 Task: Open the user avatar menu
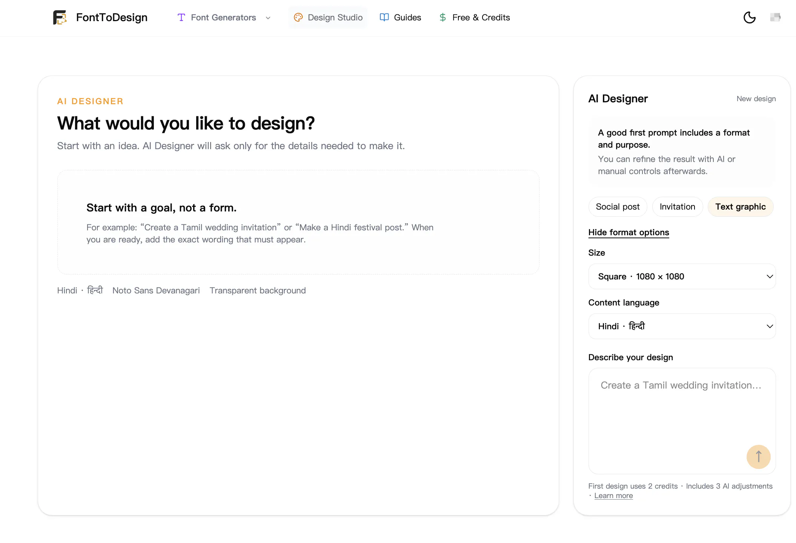pyautogui.click(x=775, y=17)
